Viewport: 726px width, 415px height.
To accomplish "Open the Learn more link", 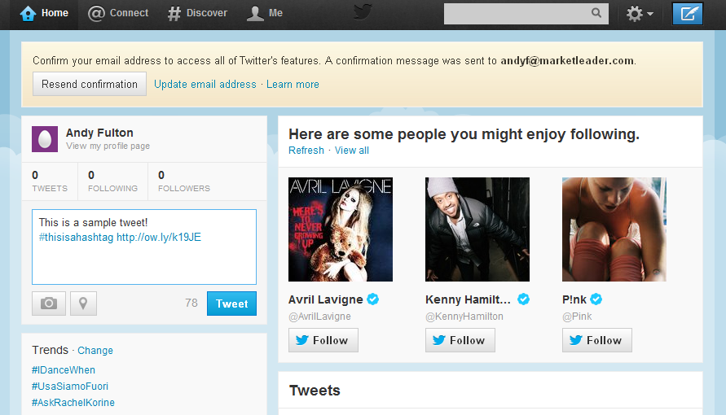I will point(293,84).
